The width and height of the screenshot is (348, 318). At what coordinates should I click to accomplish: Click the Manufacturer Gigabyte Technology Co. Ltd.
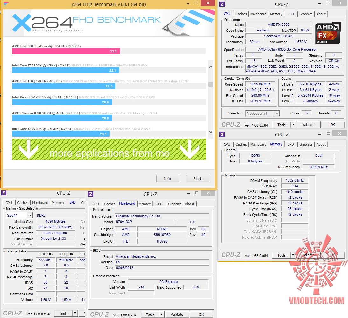tap(162, 216)
